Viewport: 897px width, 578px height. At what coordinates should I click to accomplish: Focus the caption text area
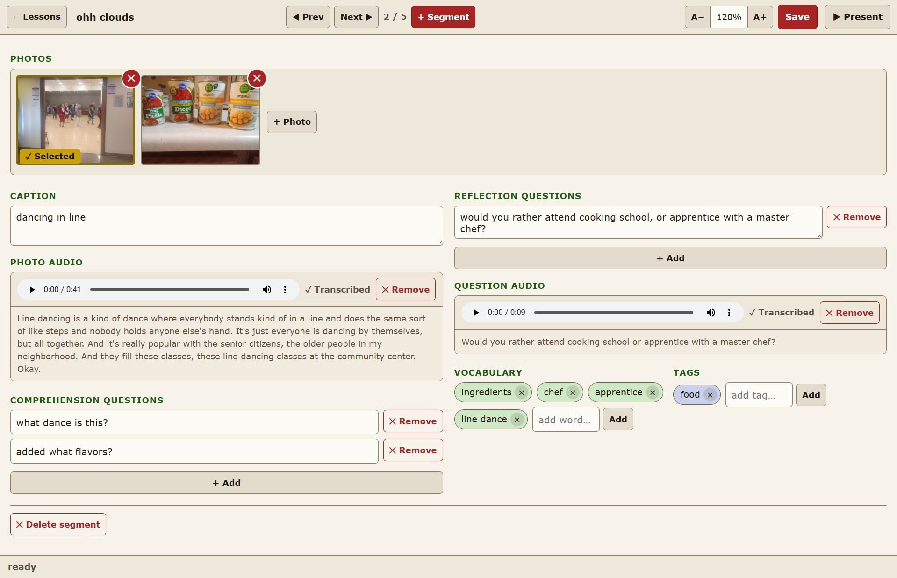click(227, 226)
